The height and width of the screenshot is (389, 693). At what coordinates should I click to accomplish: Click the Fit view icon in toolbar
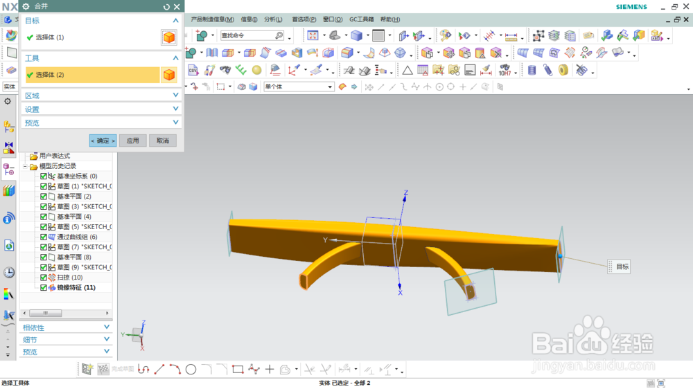click(x=313, y=36)
